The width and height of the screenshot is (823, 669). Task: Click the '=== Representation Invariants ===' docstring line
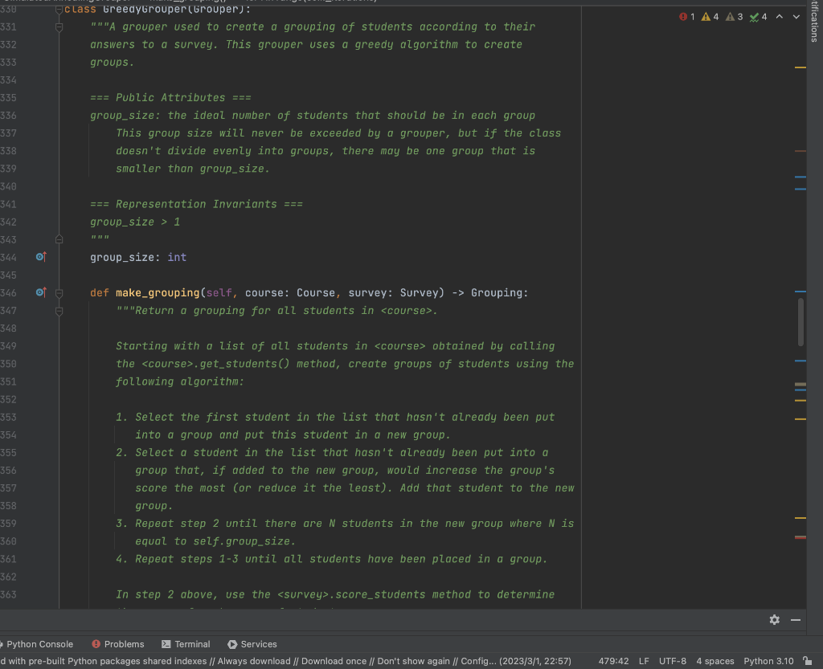click(x=196, y=204)
